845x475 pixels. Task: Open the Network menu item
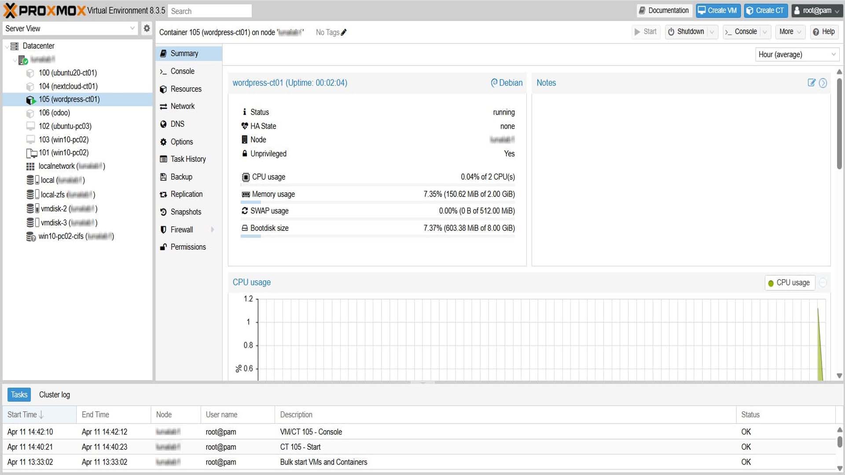[189, 106]
